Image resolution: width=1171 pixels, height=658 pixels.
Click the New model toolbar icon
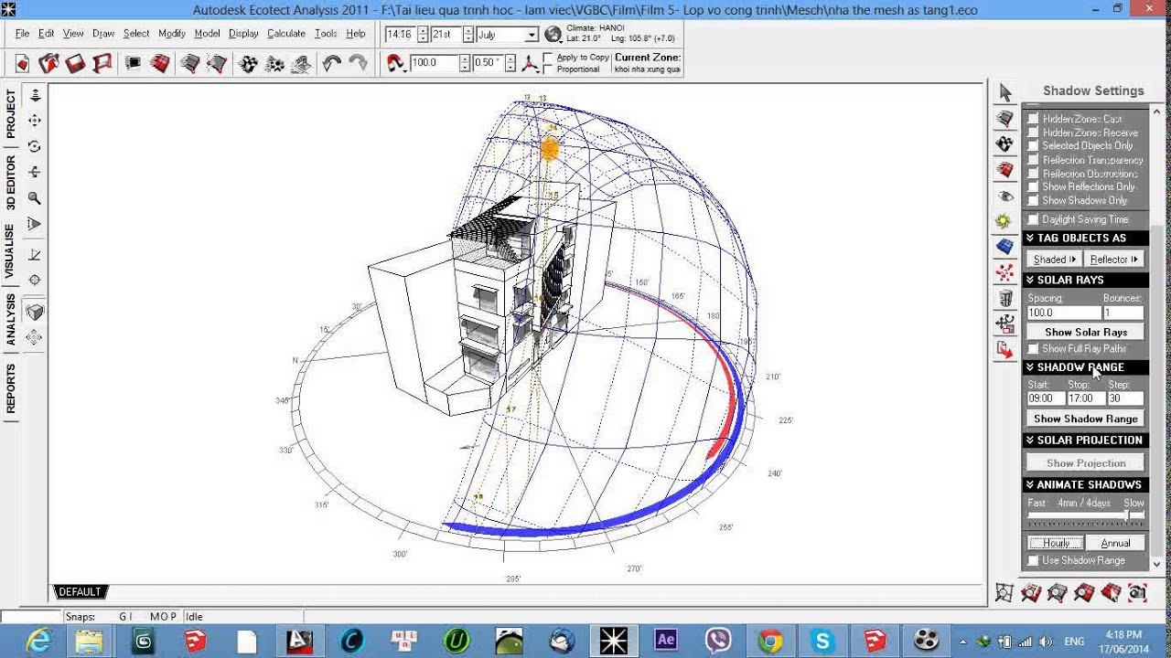click(23, 63)
